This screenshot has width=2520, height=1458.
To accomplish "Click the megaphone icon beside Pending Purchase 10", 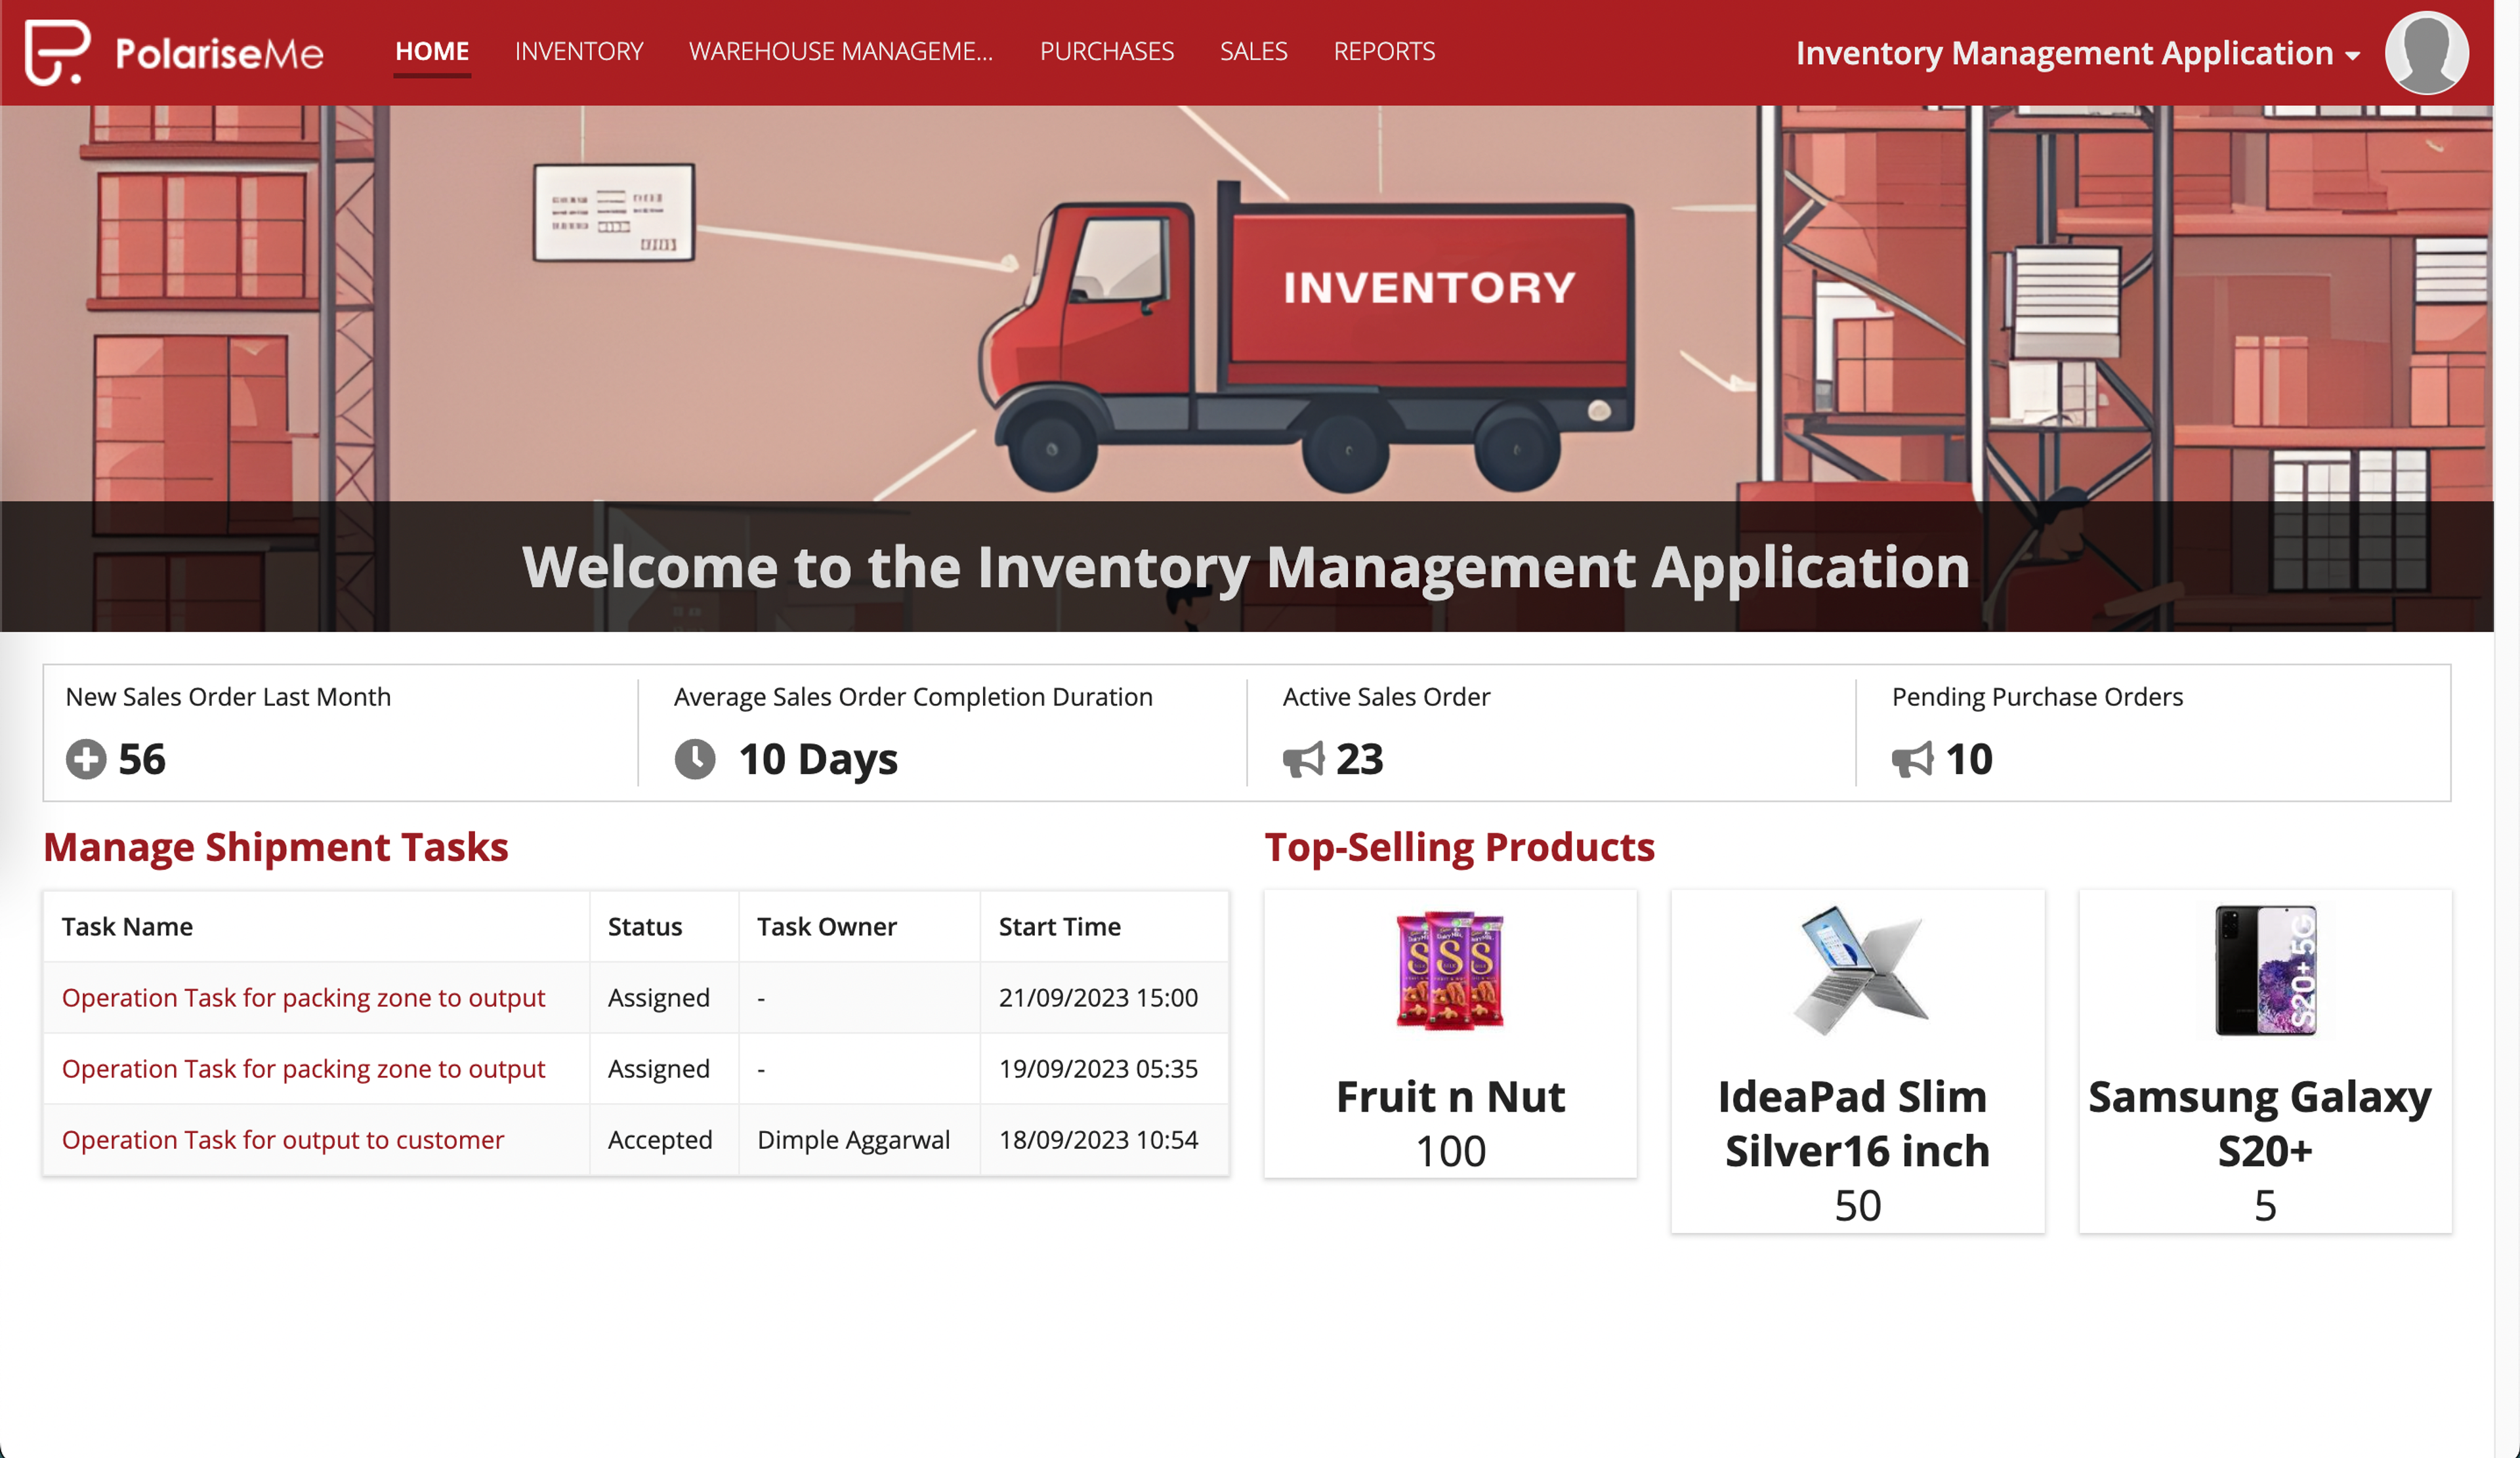I will [x=1912, y=759].
